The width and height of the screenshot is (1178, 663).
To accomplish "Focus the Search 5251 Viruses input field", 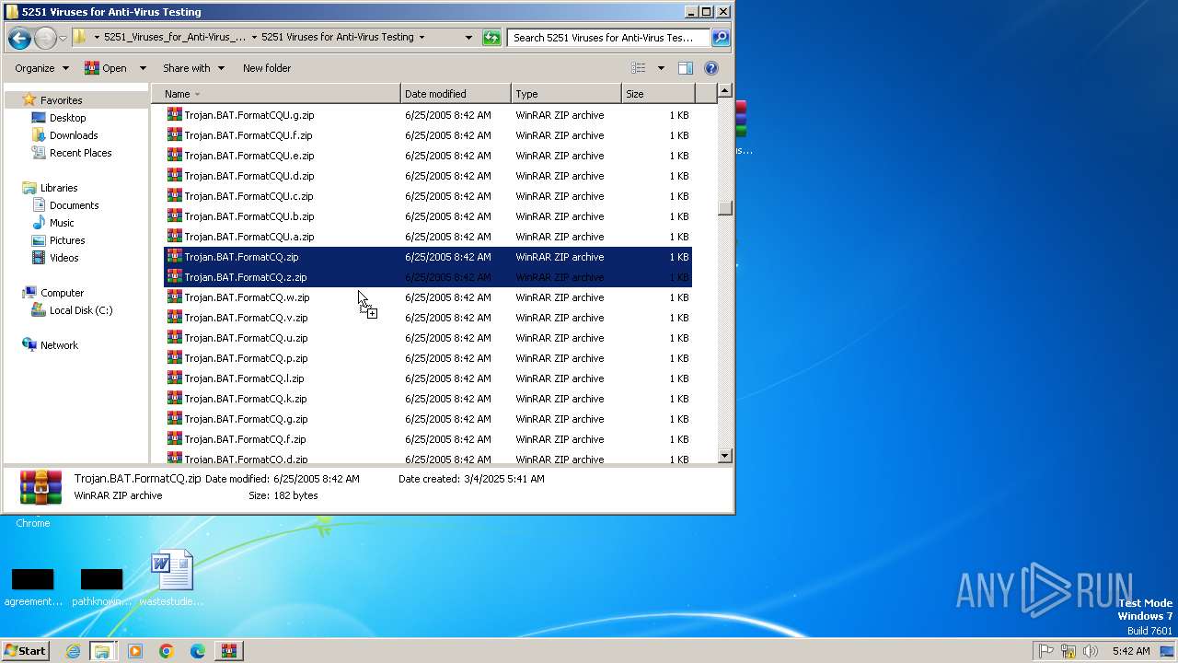I will 607,38.
